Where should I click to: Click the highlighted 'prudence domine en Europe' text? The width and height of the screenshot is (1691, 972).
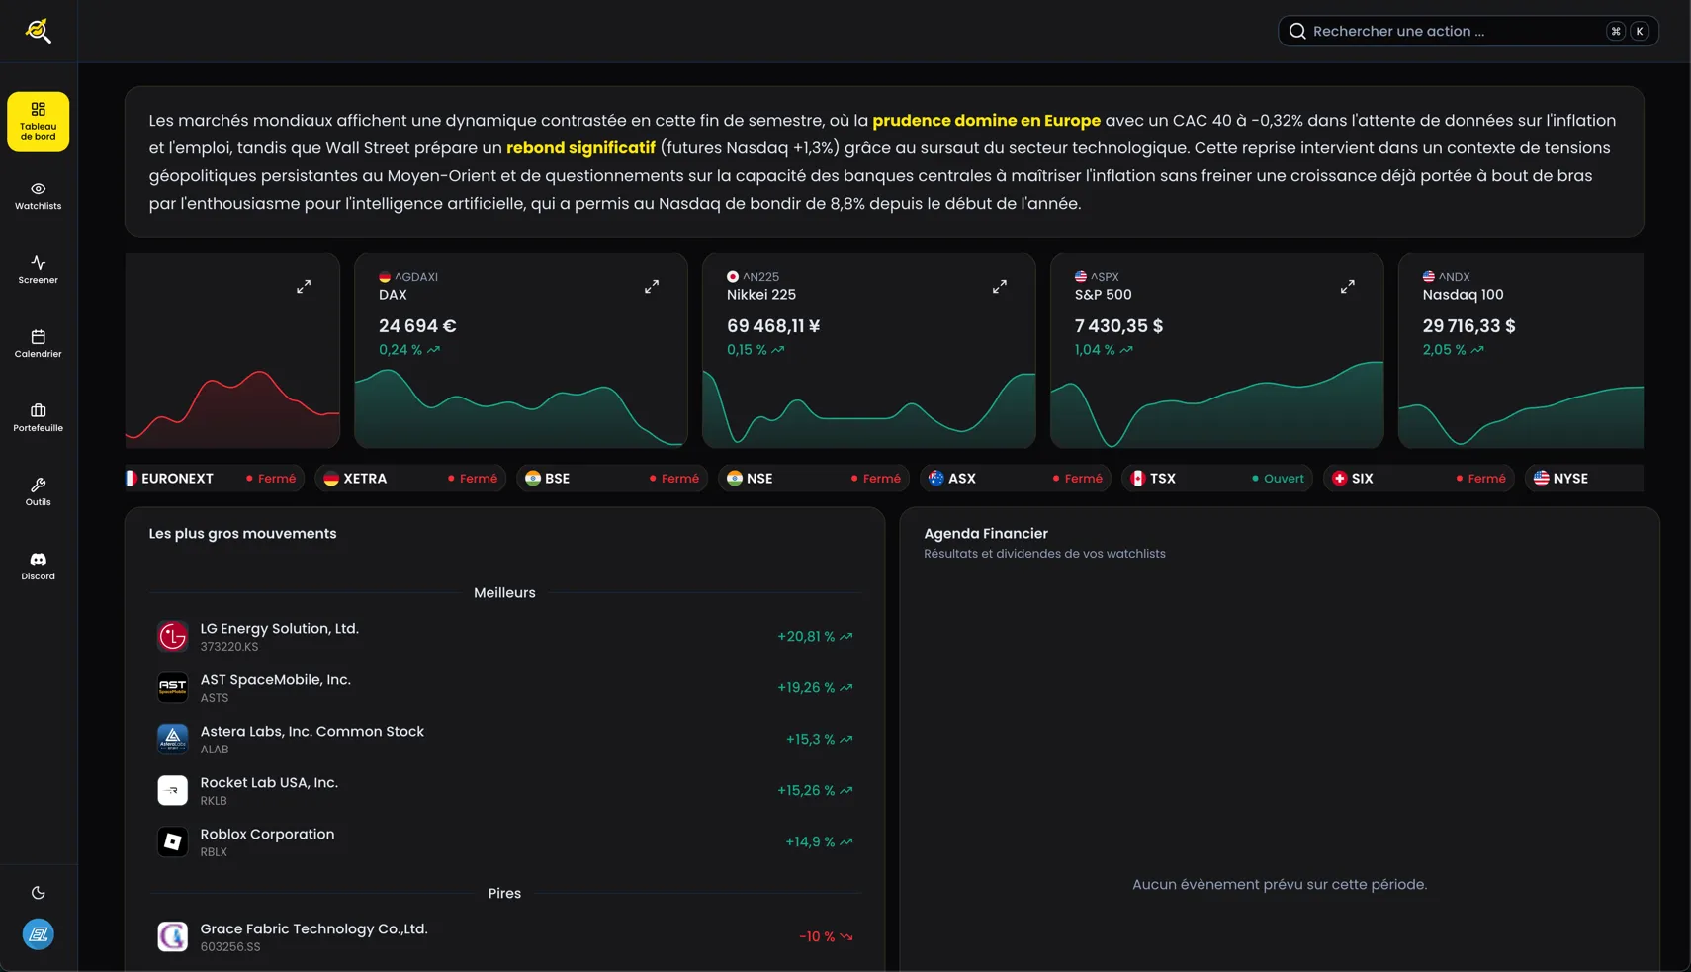986,121
